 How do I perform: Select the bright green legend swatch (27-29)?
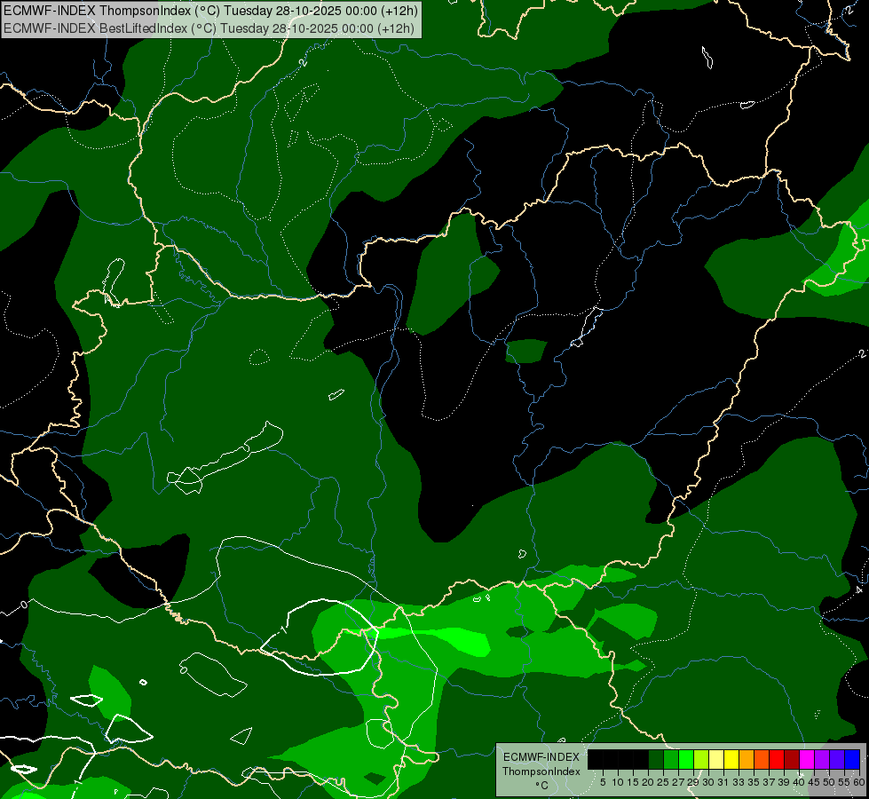[x=686, y=759]
